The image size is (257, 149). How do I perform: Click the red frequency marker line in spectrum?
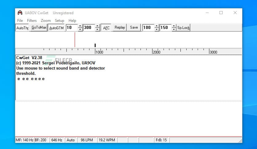pyautogui.click(x=75, y=40)
